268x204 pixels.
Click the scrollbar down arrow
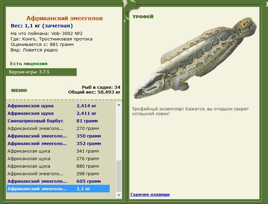119,195
